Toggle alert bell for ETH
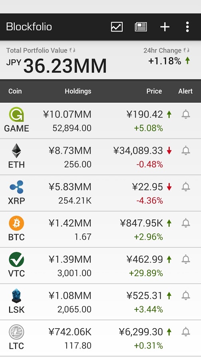The height and width of the screenshot is (357, 201). 186,151
